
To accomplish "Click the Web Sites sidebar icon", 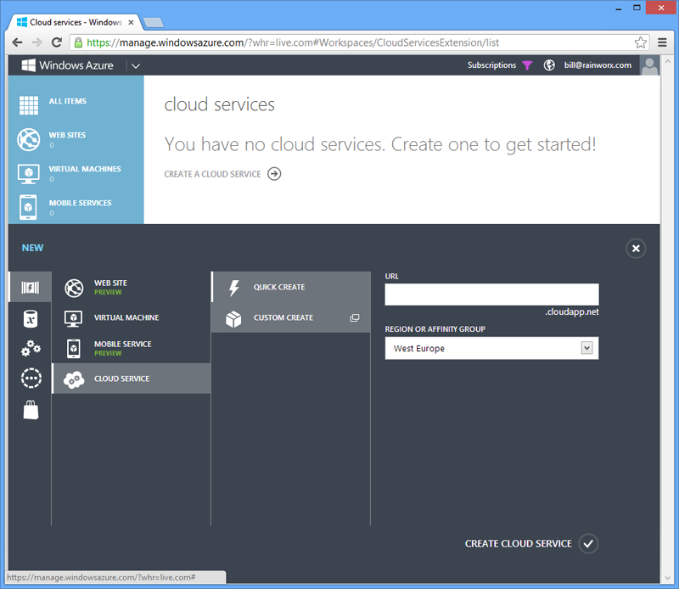I will pos(29,139).
